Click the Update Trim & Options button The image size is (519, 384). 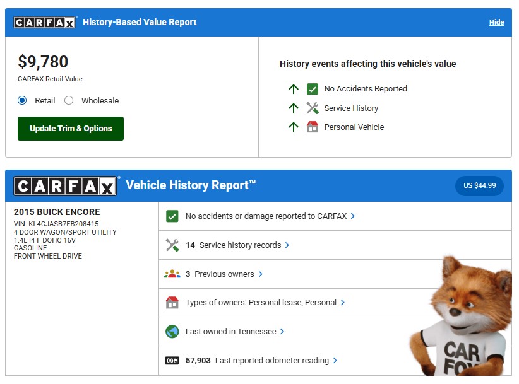coord(71,129)
